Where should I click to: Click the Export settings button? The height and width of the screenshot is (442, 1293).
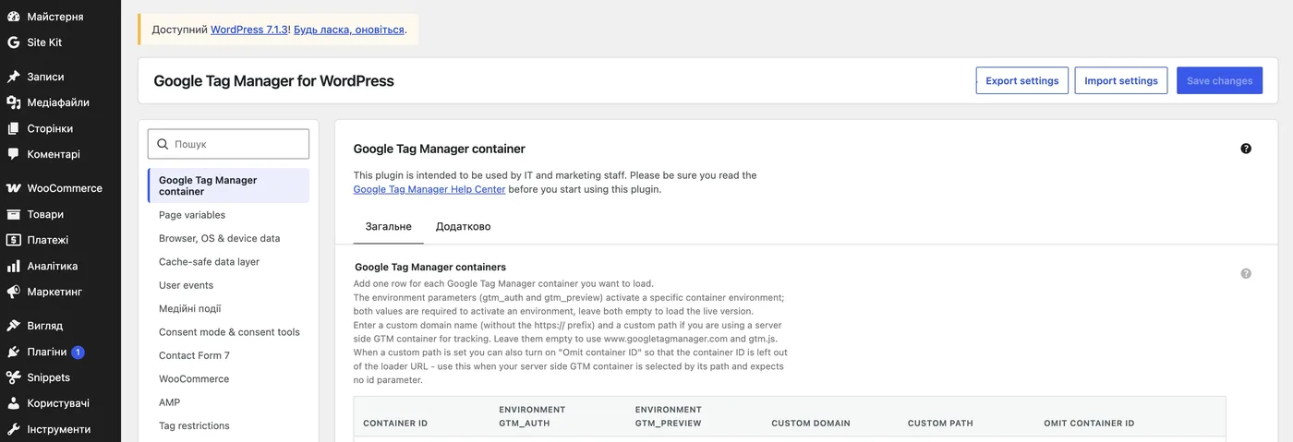pyautogui.click(x=1022, y=80)
